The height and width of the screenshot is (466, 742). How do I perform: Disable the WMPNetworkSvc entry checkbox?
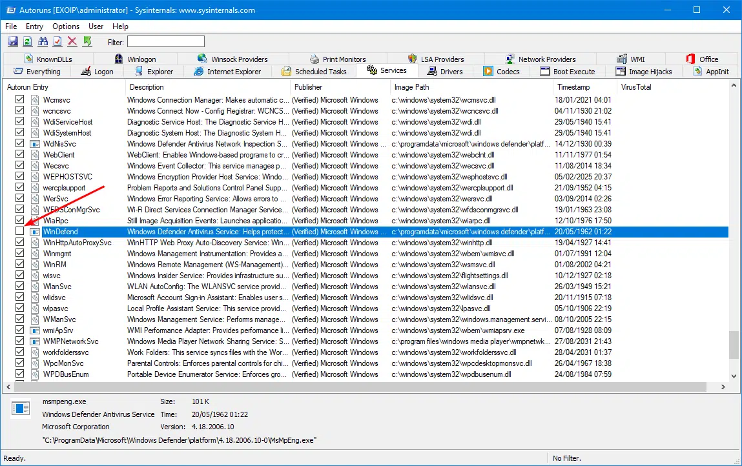coord(19,341)
